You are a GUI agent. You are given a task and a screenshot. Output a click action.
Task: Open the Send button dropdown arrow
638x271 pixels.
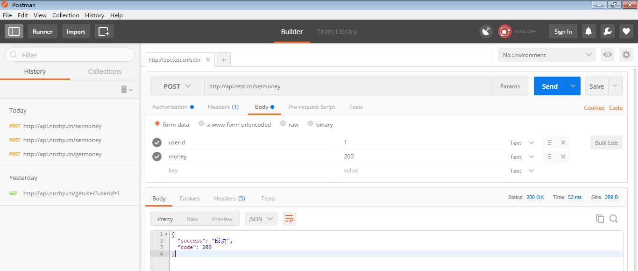pyautogui.click(x=573, y=86)
